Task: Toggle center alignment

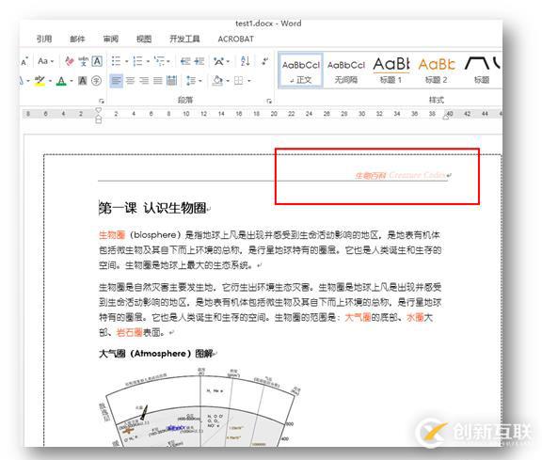Action: [x=130, y=81]
